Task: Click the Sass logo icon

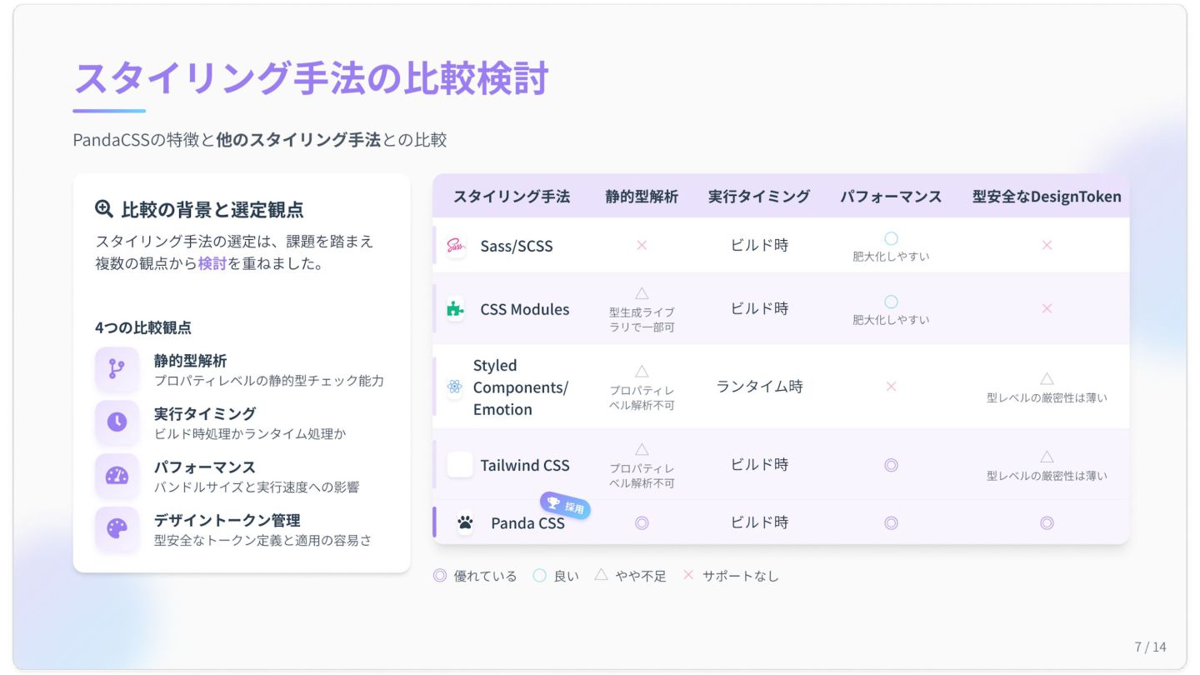Action: click(455, 246)
